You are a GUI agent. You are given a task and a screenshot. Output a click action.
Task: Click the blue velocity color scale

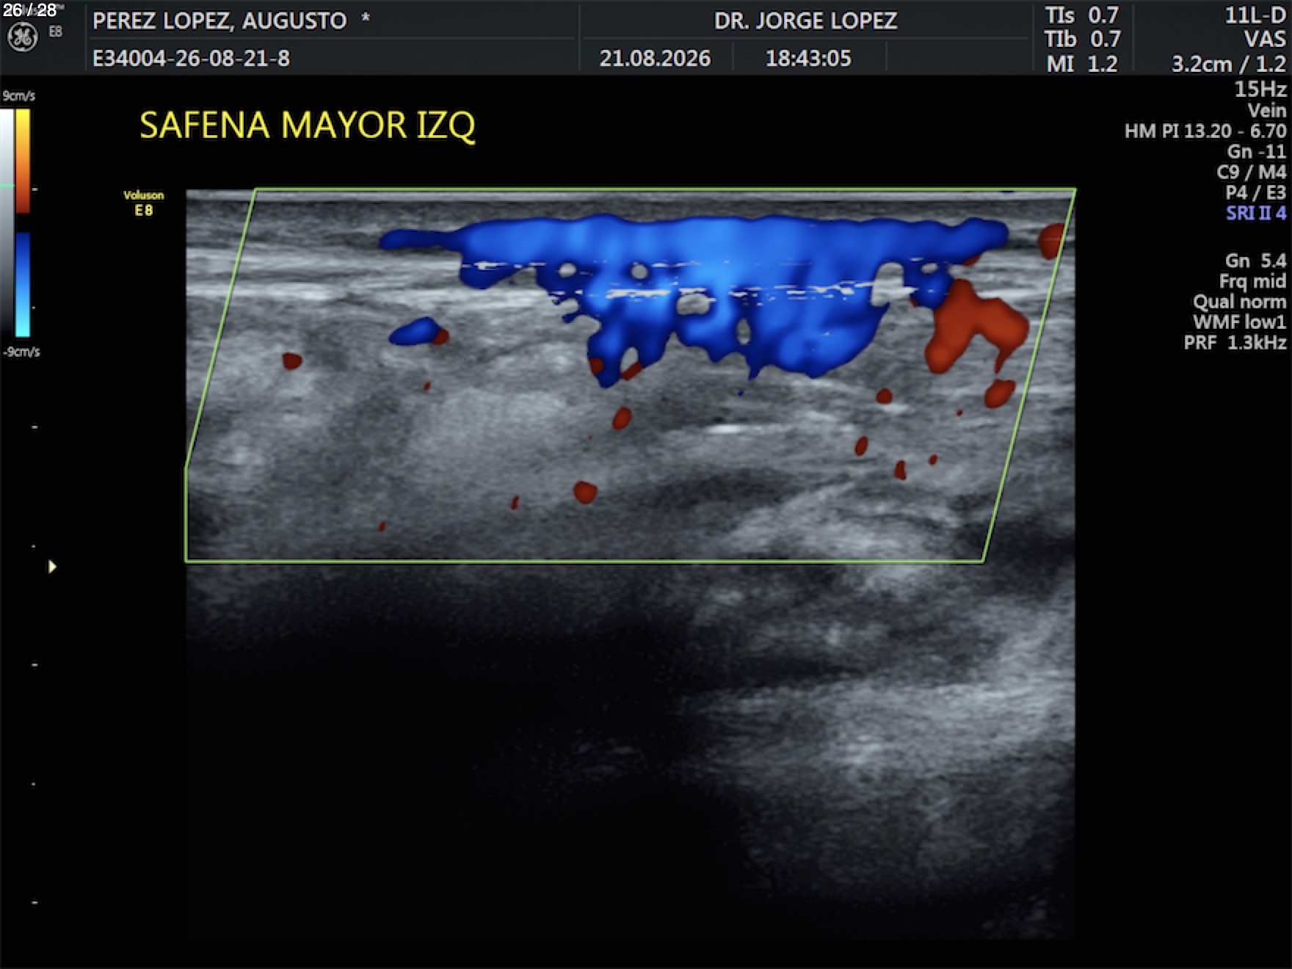(23, 284)
